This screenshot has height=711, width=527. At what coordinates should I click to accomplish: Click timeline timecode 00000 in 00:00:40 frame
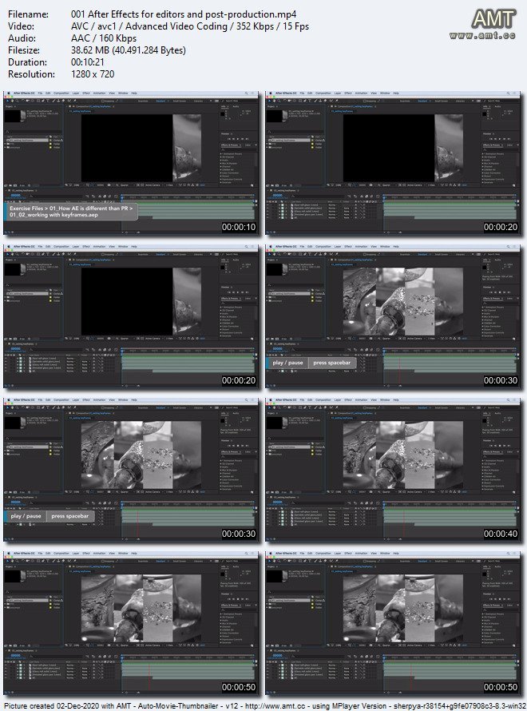(x=277, y=502)
